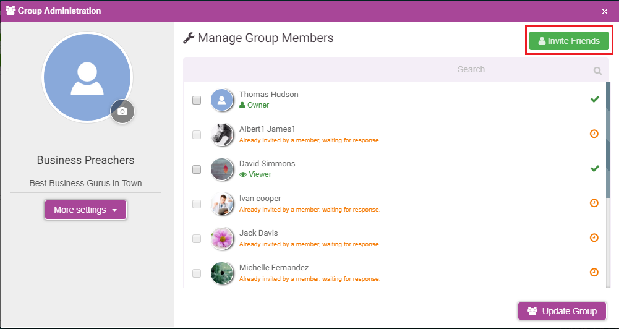Tick the checkbox for David Simmons

click(x=197, y=169)
